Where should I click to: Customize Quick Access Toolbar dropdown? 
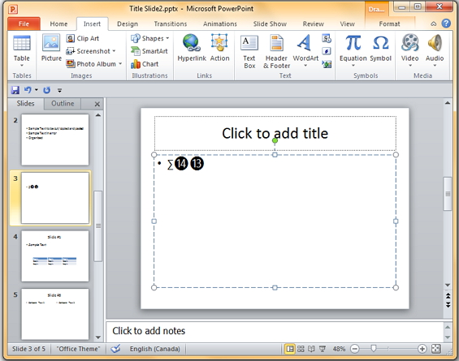coord(60,90)
